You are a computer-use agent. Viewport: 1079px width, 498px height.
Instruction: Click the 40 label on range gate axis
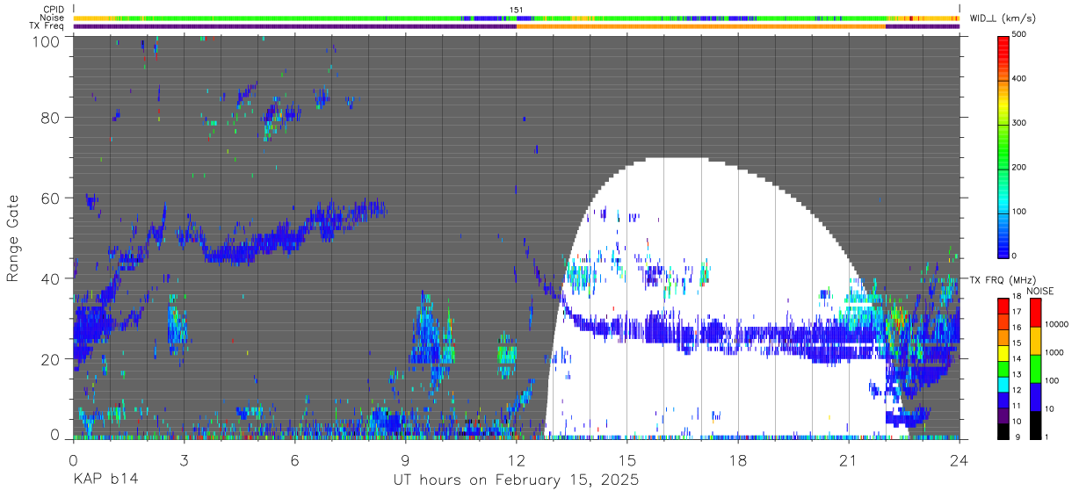click(x=51, y=278)
